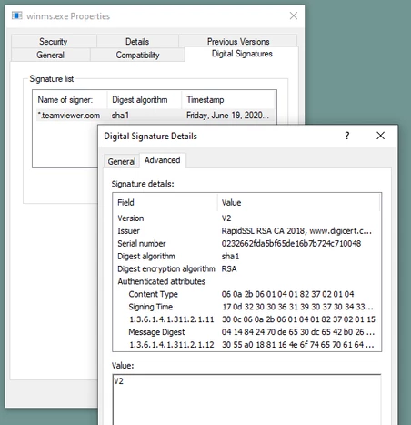Select the Version field row
The image size is (411, 425).
click(246, 218)
